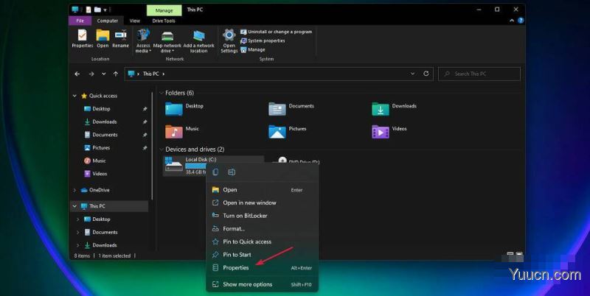The height and width of the screenshot is (296, 590).
Task: Unpin Desktop from Quick access
Action: 145,109
